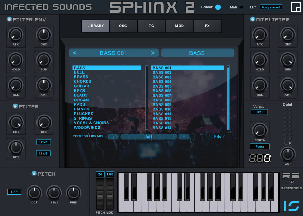Viewport: 303px width, 216px height.
Task: Click the preset list scrollbar
Action: point(228,97)
